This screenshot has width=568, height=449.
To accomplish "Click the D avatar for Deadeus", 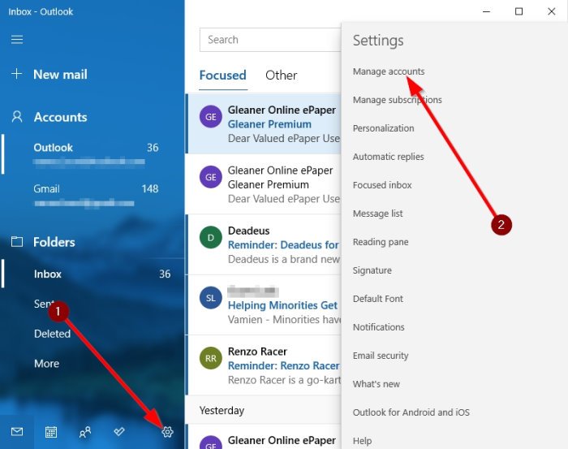I will [210, 237].
